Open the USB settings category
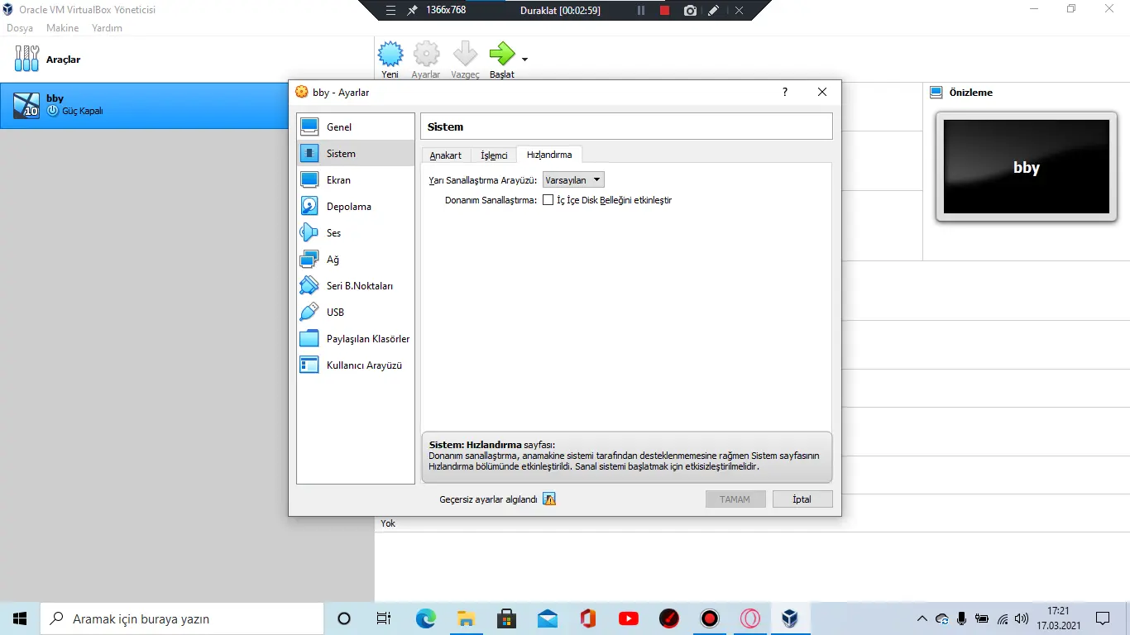This screenshot has width=1130, height=635. tap(356, 313)
